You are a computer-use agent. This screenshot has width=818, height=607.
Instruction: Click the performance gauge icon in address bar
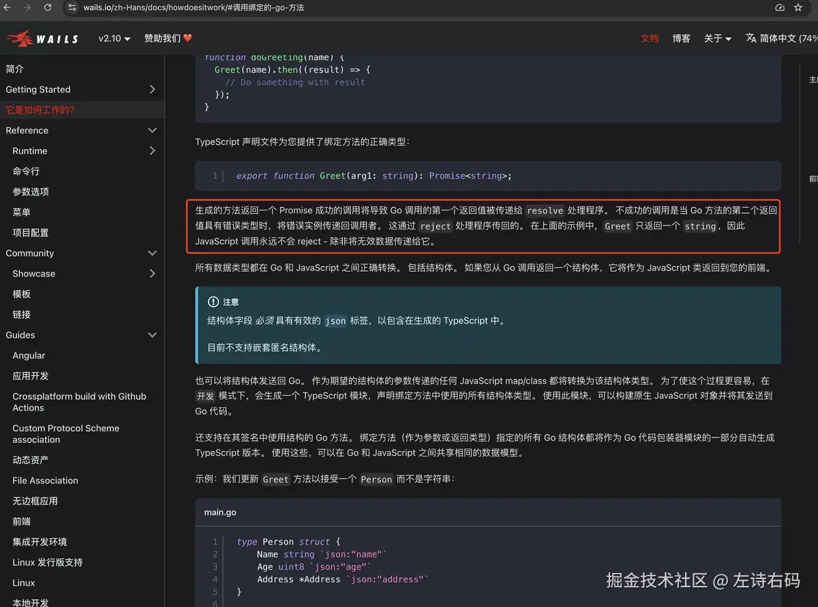coord(780,7)
